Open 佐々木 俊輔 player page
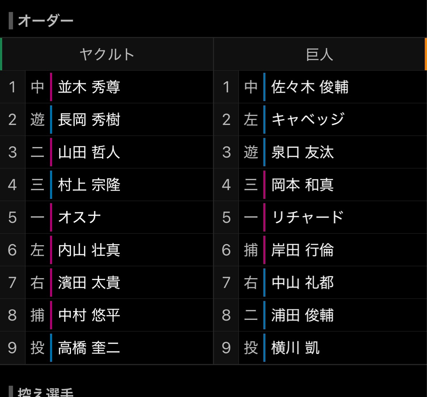The image size is (427, 397). (309, 87)
